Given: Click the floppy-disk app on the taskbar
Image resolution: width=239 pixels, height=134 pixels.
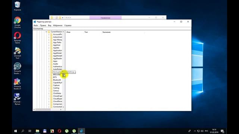Looking at the screenshot, I should (45, 131).
